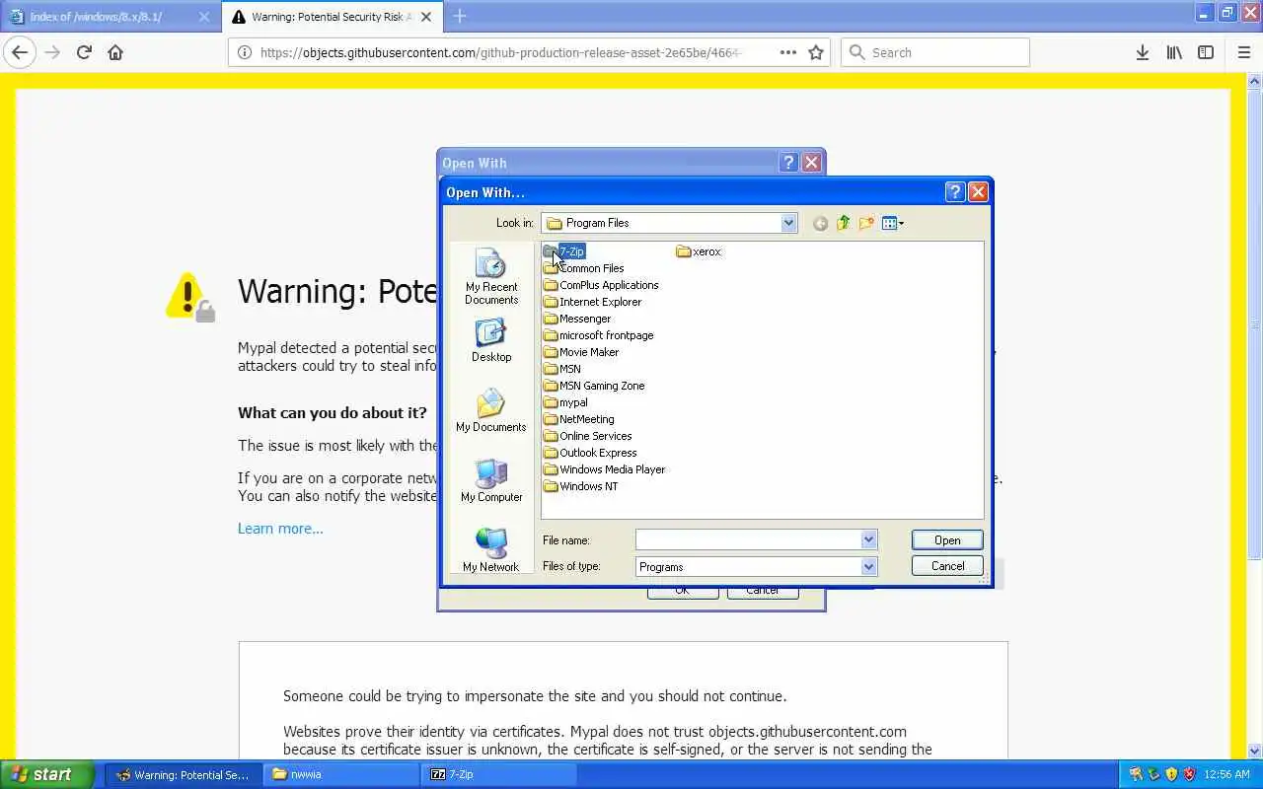The width and height of the screenshot is (1263, 789).
Task: Select the Outlook Express folder
Action: 590,453
